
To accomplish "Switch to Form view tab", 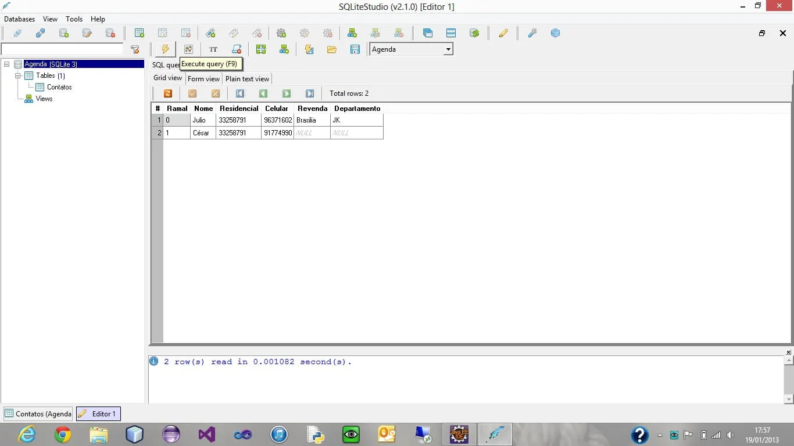I will 203,79.
